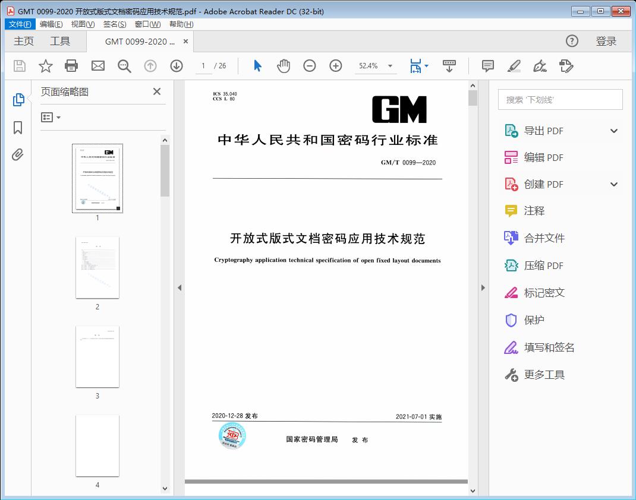The height and width of the screenshot is (500, 636).
Task: Click the print icon in toolbar
Action: click(71, 66)
